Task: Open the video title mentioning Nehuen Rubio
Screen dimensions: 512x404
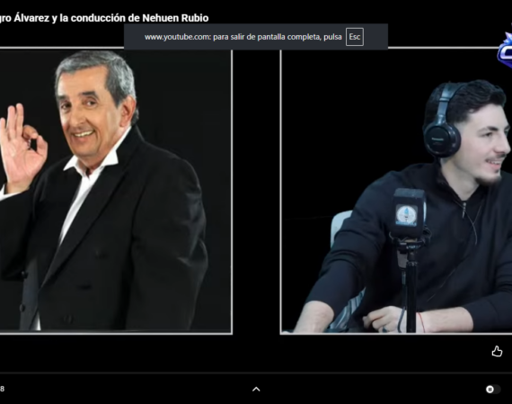Action: point(104,18)
